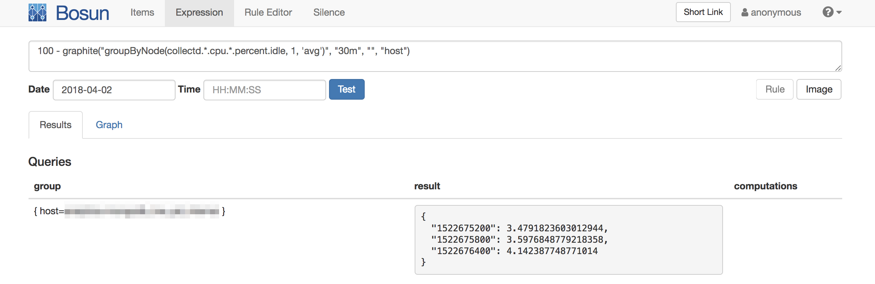875x284 pixels.
Task: Switch to the Graph tab
Action: pos(109,125)
